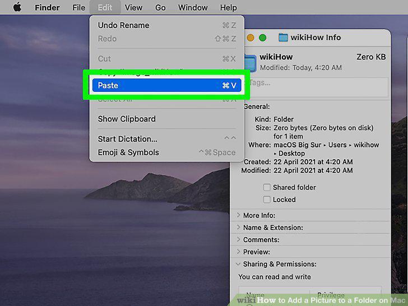The height and width of the screenshot is (306, 408).
Task: Open the Window menu
Action: tap(193, 7)
